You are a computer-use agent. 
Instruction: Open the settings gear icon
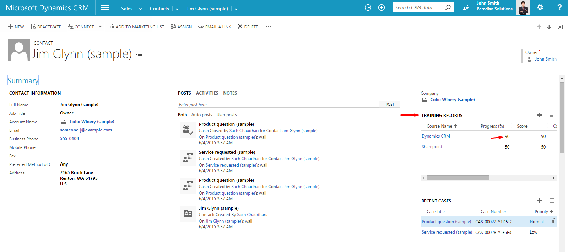point(540,7)
